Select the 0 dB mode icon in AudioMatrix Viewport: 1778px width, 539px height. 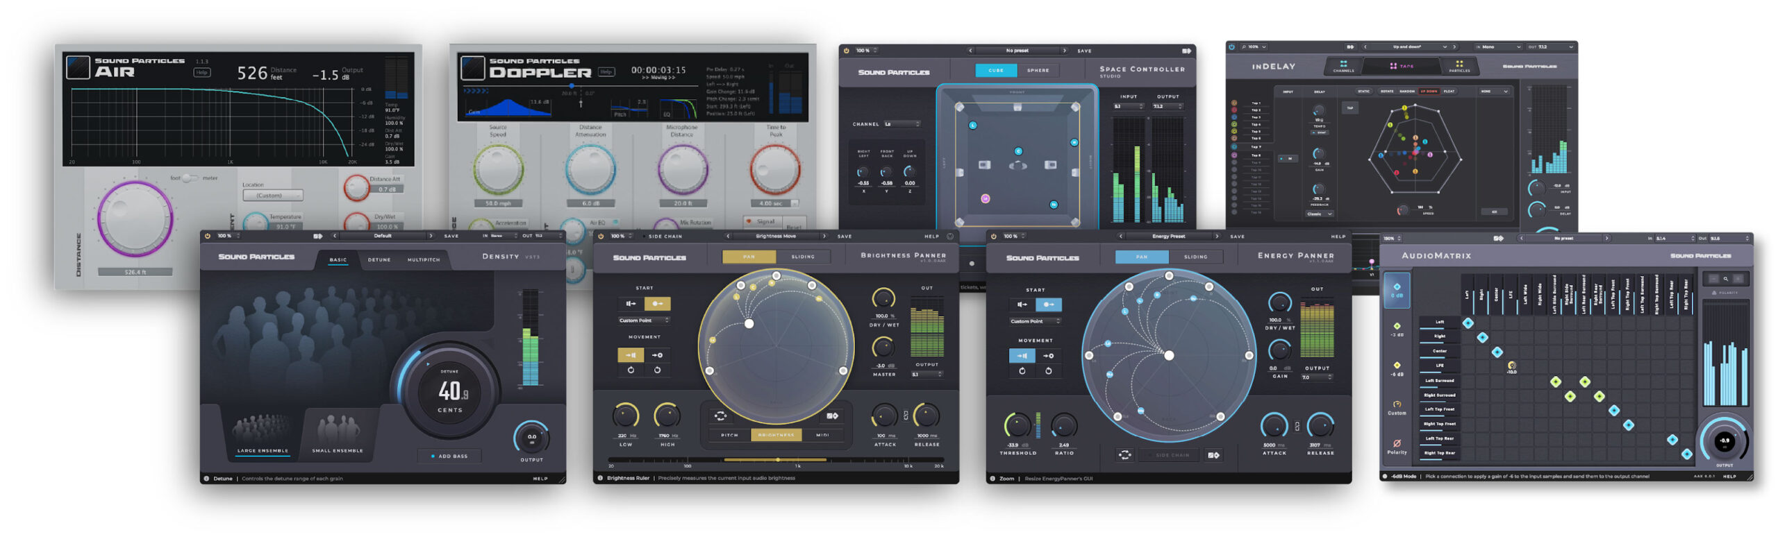click(x=1396, y=289)
